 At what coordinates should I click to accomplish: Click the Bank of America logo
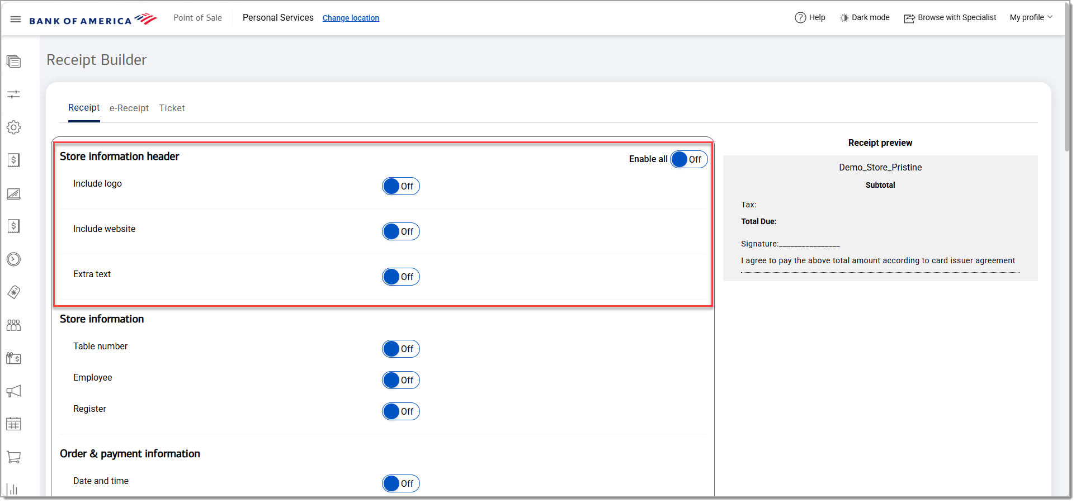pyautogui.click(x=93, y=19)
